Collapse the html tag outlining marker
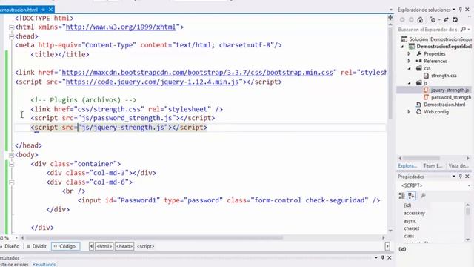Screen dimensions: 474x267 [11, 27]
